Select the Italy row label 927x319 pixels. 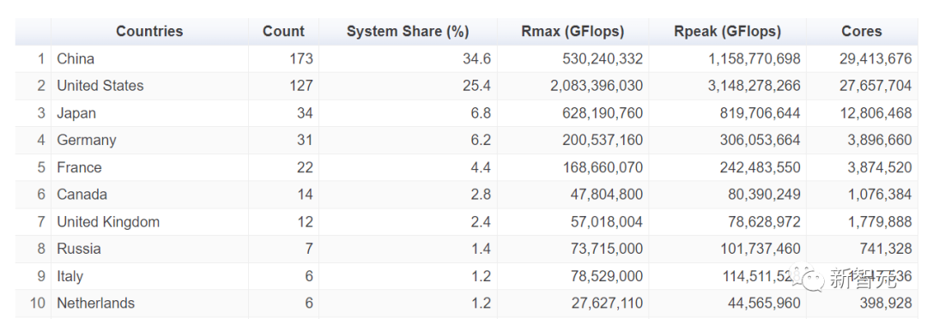70,276
